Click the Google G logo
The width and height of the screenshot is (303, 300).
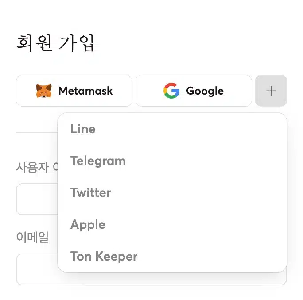(x=171, y=91)
